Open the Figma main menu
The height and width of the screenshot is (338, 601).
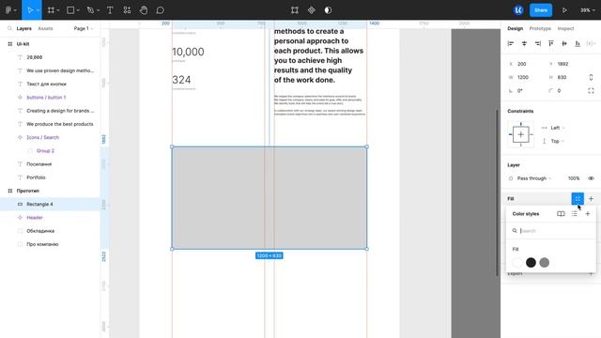coord(9,10)
